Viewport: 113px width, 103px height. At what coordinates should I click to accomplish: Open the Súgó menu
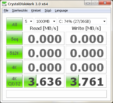pyautogui.click(x=48, y=10)
